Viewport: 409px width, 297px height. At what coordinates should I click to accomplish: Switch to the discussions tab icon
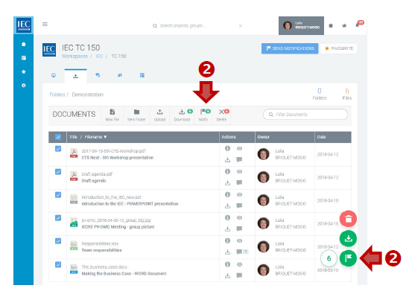(x=98, y=75)
